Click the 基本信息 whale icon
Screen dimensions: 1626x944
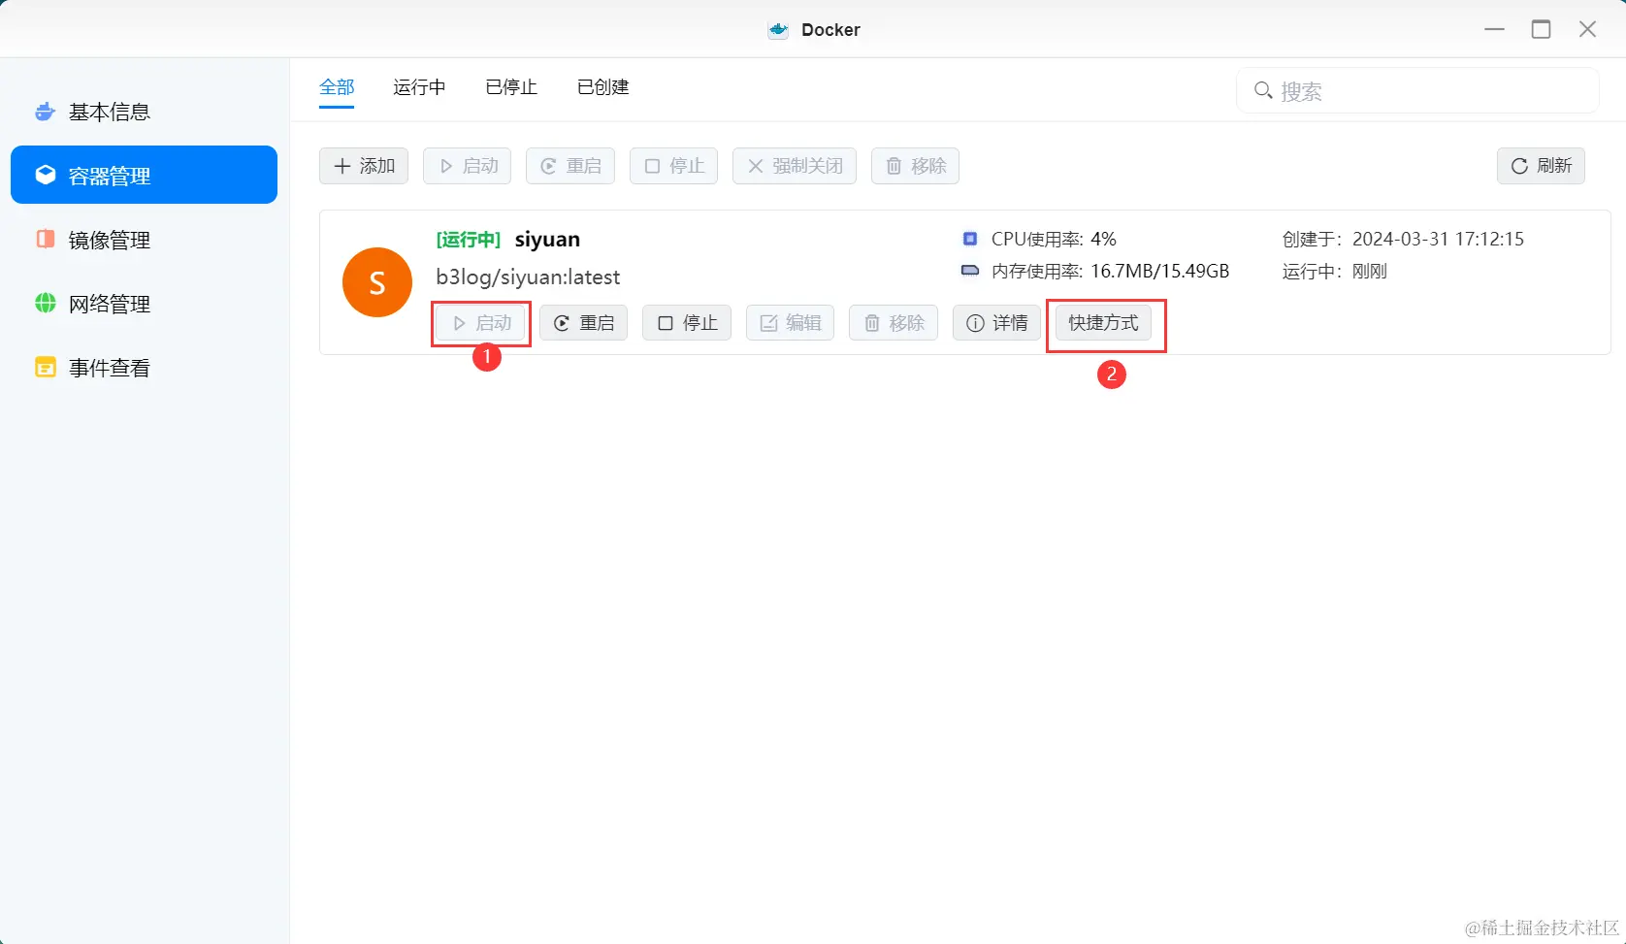45,112
